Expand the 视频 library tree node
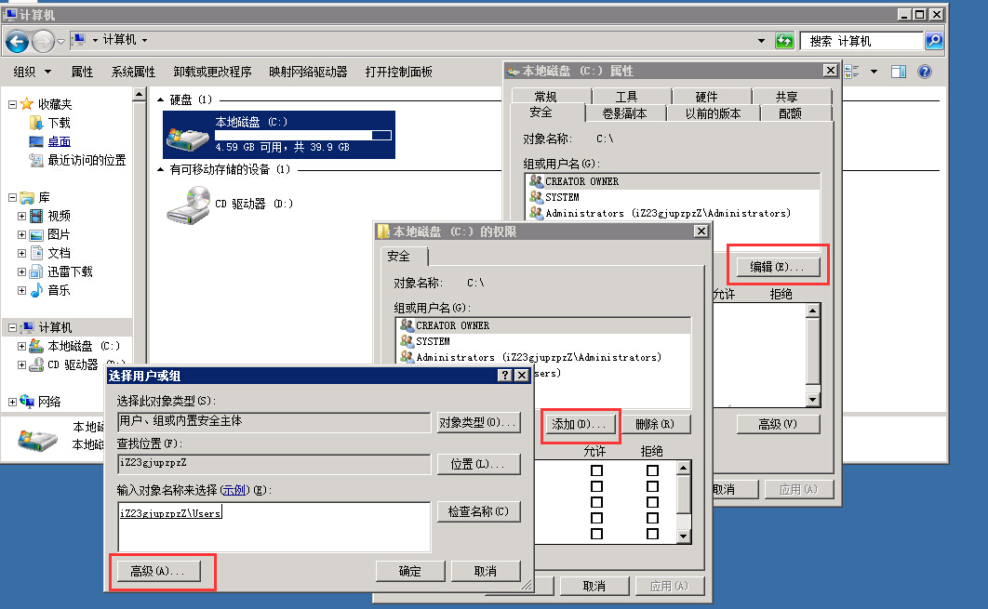 click(21, 216)
